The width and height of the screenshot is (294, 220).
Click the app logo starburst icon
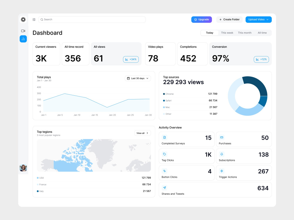coord(23,19)
